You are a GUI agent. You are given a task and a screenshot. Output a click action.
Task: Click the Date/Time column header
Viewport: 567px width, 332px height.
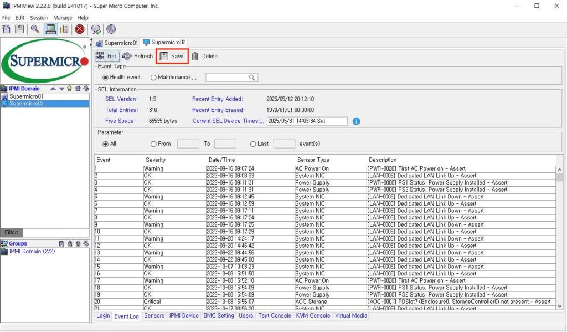click(221, 160)
